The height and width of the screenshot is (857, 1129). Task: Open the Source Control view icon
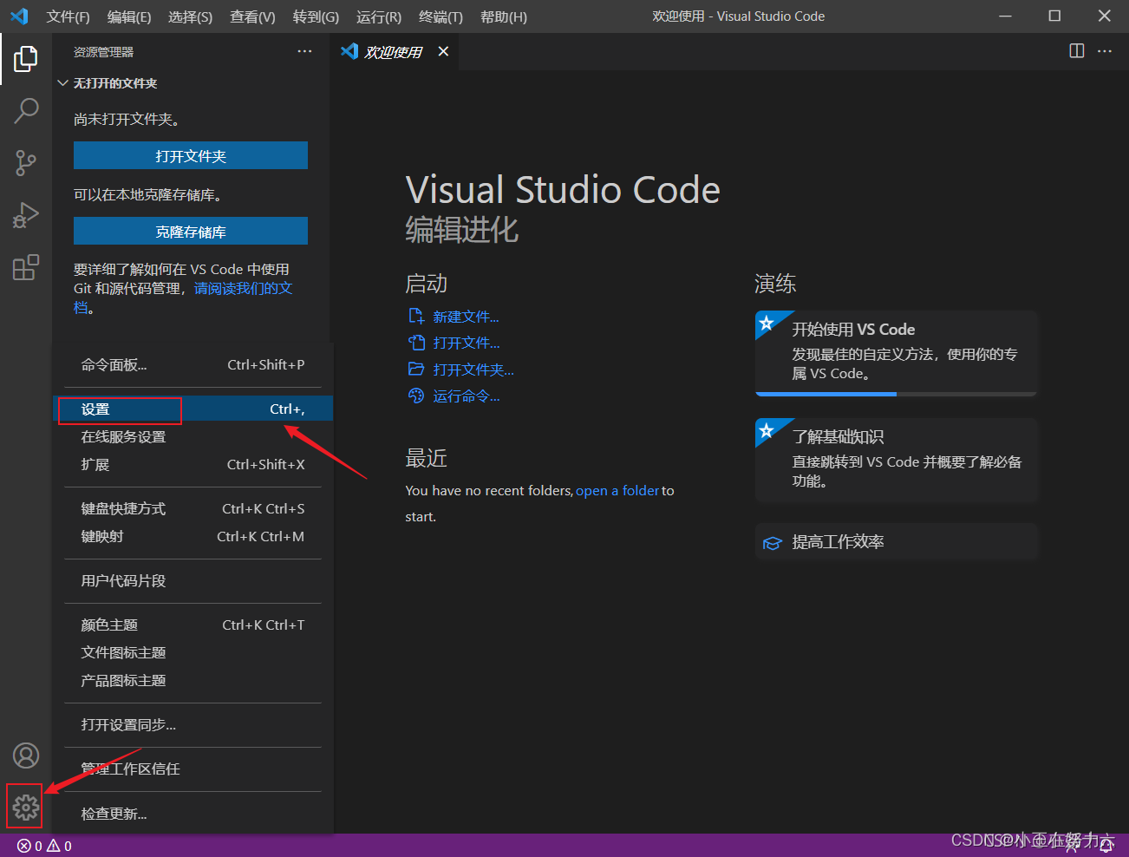point(26,163)
